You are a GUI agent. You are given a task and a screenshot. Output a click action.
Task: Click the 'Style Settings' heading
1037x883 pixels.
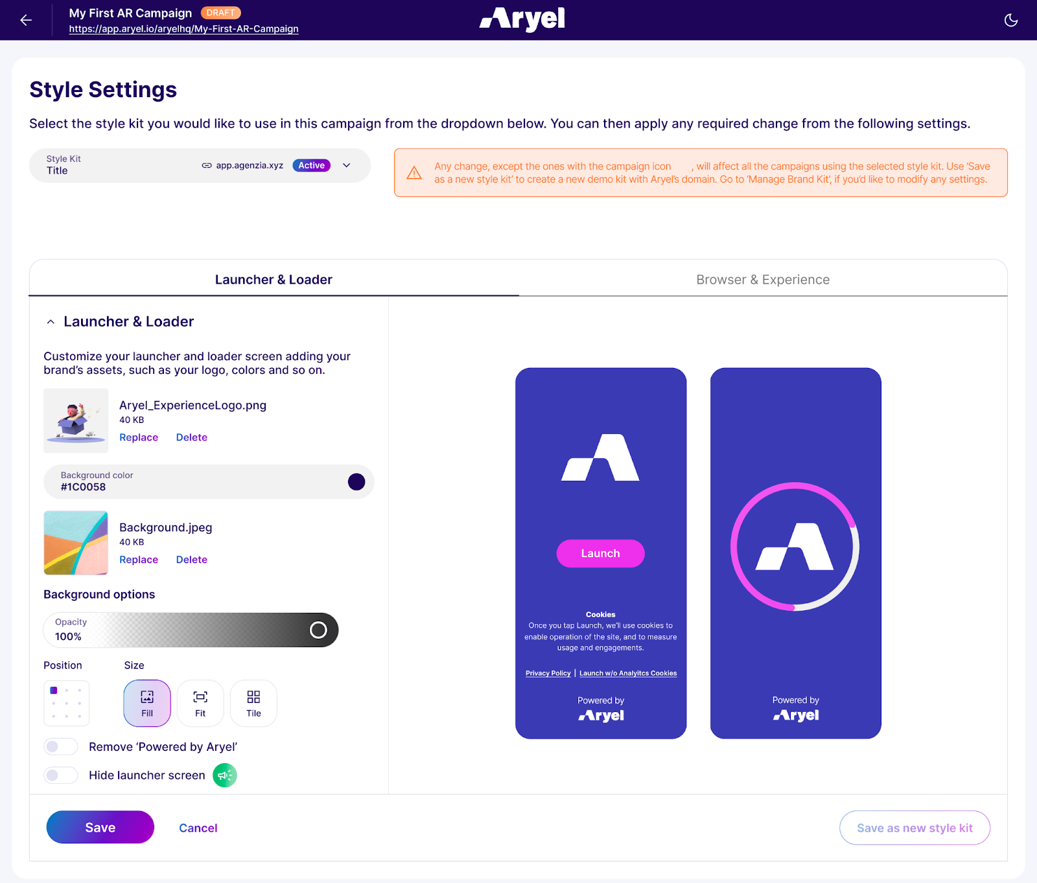tap(103, 89)
